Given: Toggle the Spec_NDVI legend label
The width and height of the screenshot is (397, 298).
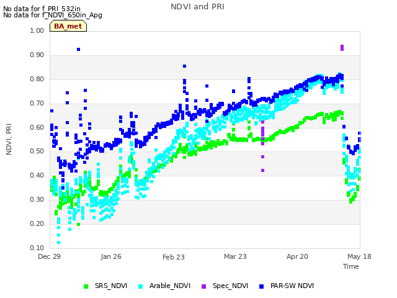Looking at the screenshot, I should pyautogui.click(x=230, y=286).
